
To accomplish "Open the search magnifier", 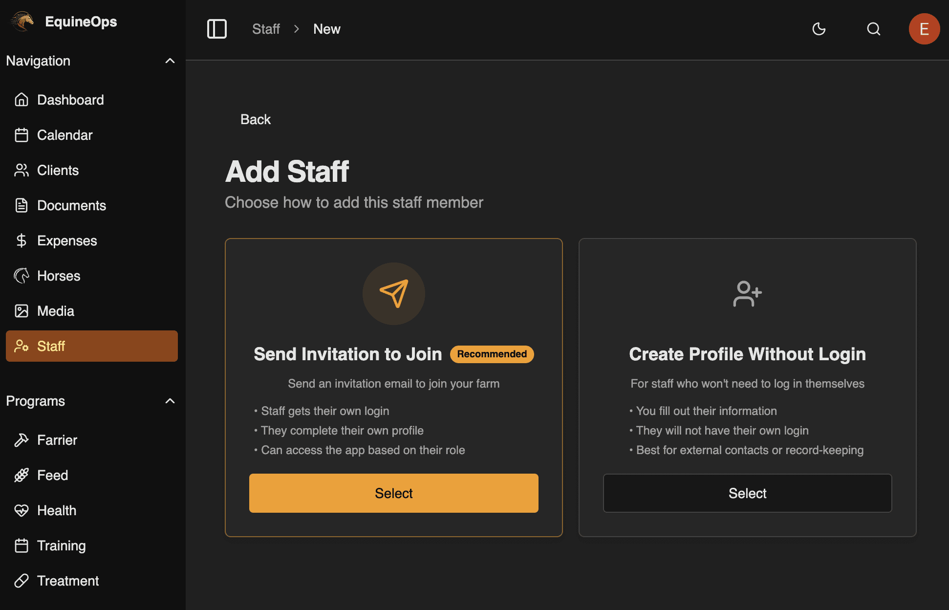I will (x=873, y=29).
